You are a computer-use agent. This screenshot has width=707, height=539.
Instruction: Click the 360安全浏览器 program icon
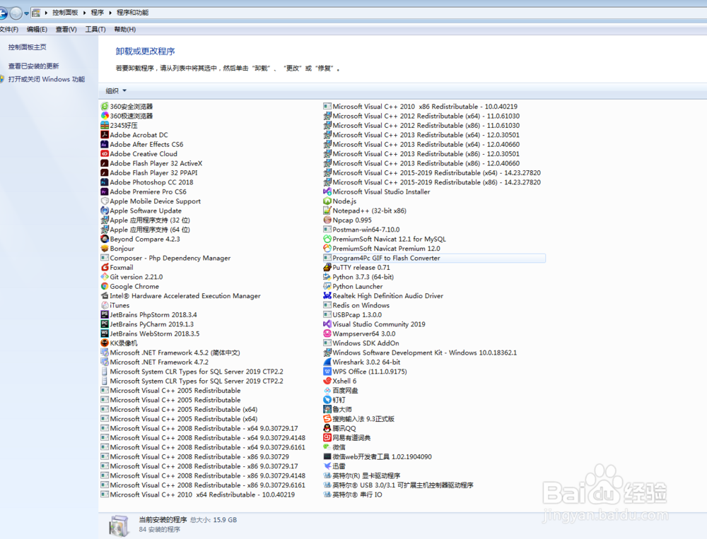pyautogui.click(x=105, y=107)
